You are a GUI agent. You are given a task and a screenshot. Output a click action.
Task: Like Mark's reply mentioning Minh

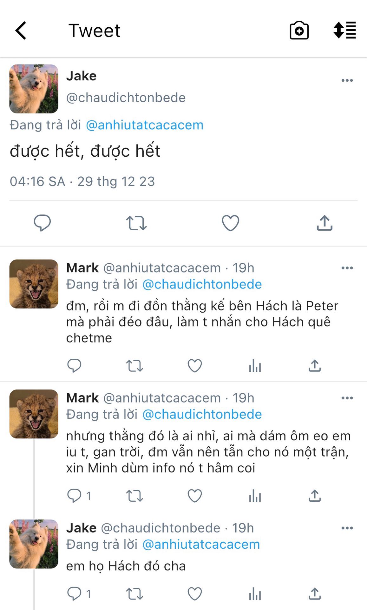pyautogui.click(x=195, y=496)
